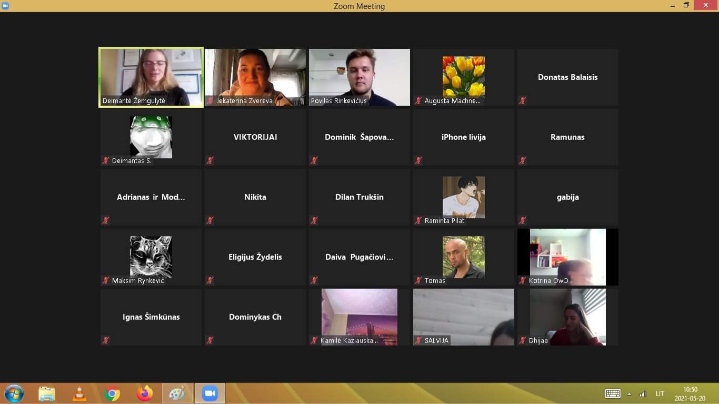Select the Dilan Trukšin tile
The image size is (719, 404).
pyautogui.click(x=359, y=197)
